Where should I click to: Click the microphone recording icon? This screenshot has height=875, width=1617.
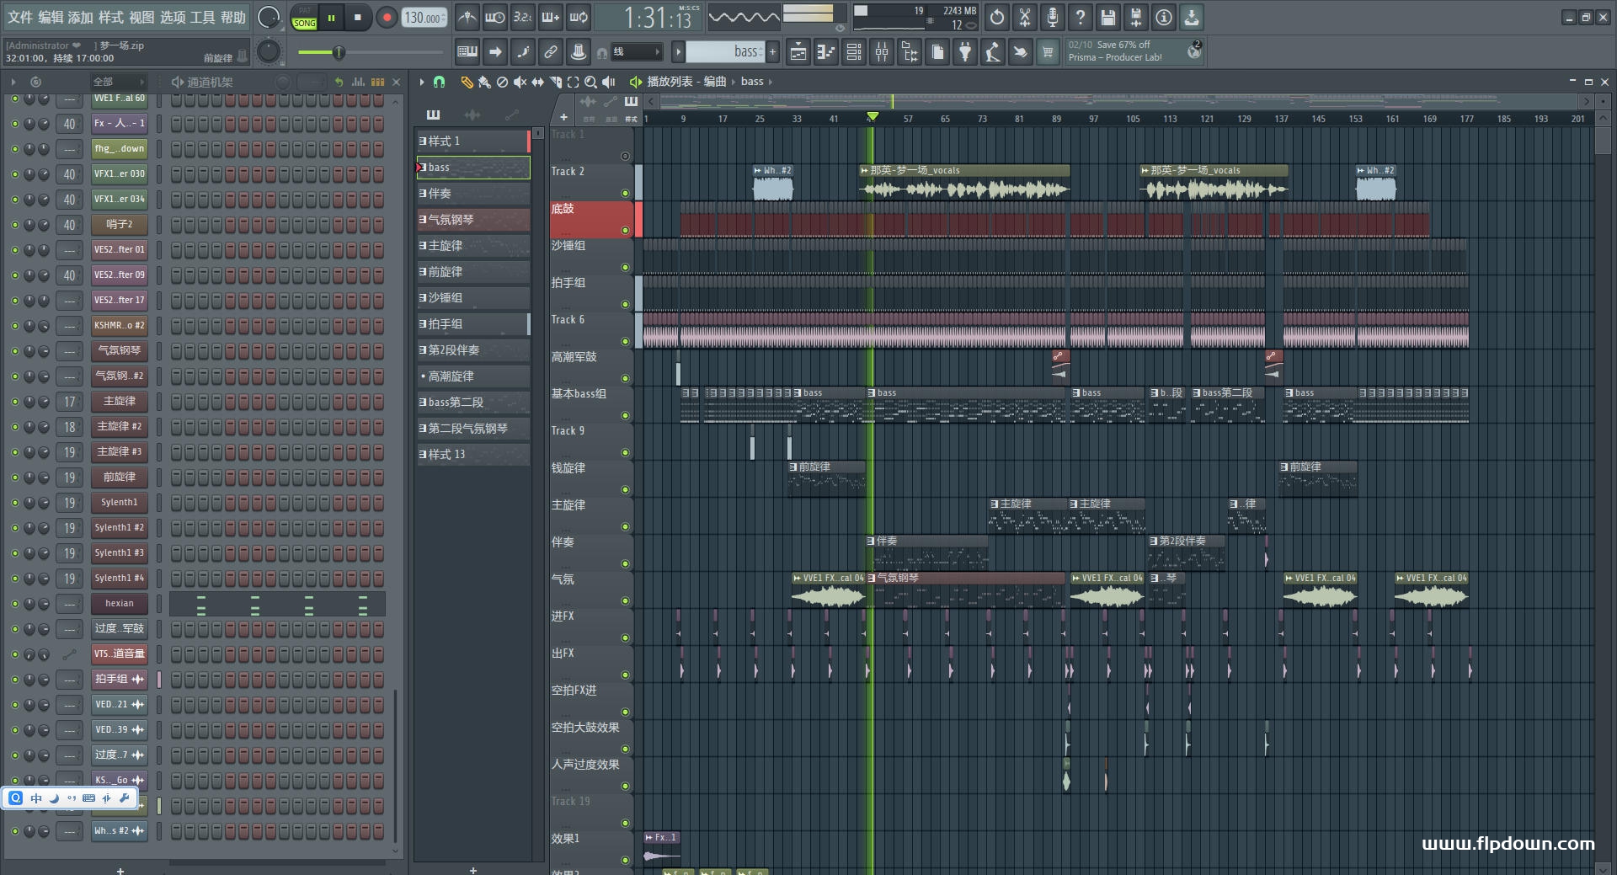(x=1052, y=18)
